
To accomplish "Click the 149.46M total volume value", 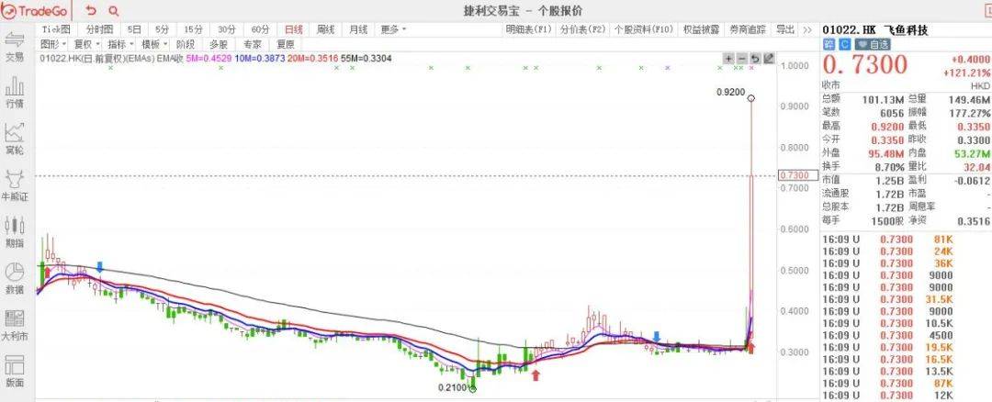I will [x=969, y=99].
